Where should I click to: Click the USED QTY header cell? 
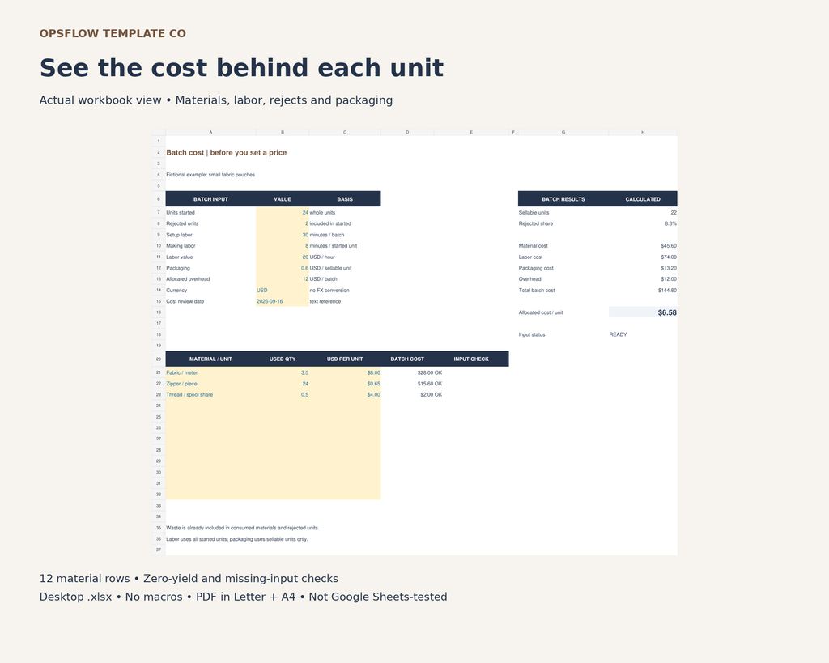(x=283, y=359)
